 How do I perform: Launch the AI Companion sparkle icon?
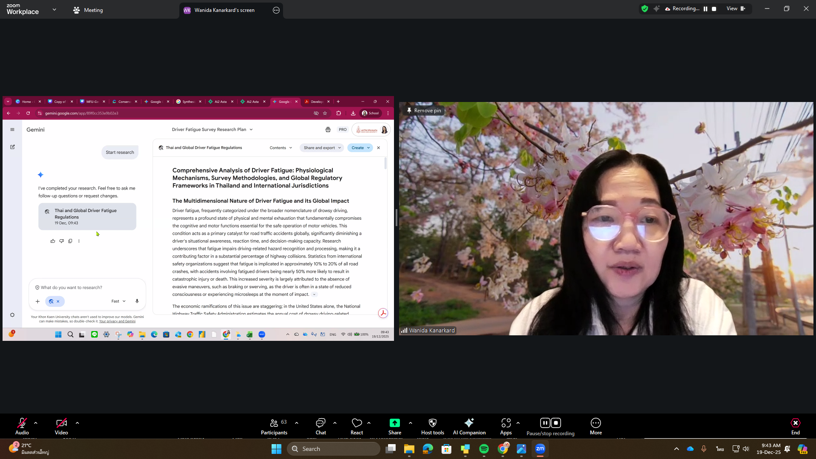[x=469, y=423]
